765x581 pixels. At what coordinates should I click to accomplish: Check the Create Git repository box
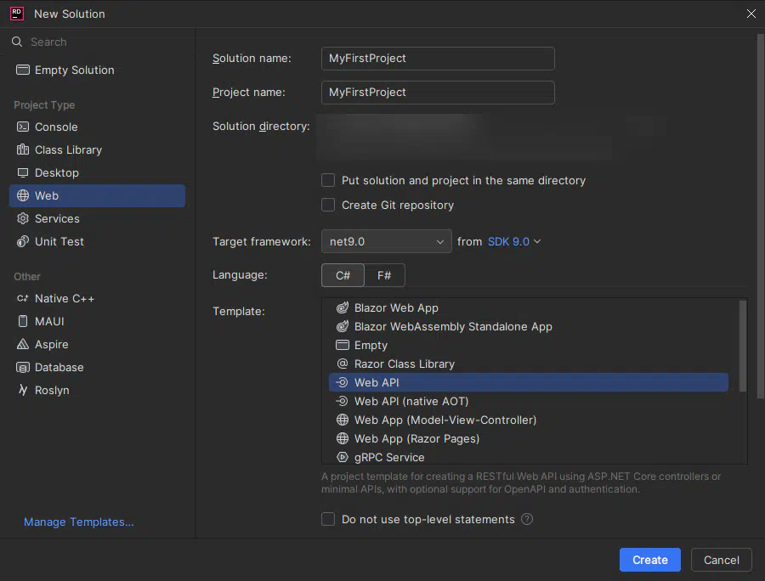(x=328, y=205)
